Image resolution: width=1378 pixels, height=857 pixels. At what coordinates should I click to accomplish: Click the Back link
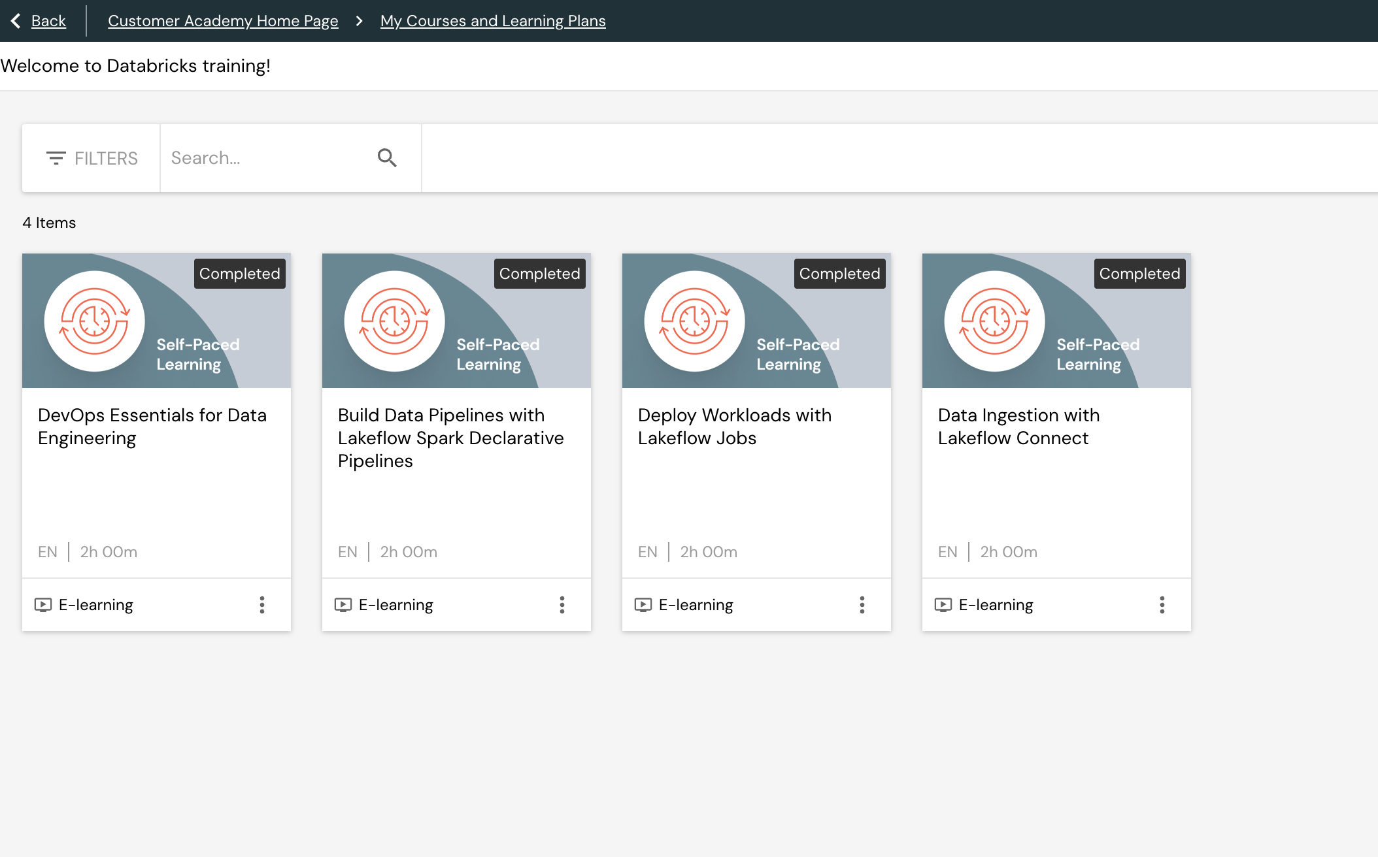tap(48, 21)
